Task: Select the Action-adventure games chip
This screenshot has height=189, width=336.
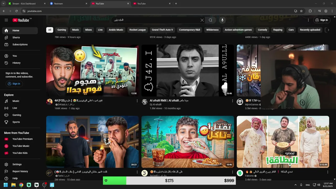Action: (238, 30)
